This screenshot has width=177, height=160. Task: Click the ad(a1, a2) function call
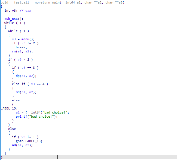point(22,145)
